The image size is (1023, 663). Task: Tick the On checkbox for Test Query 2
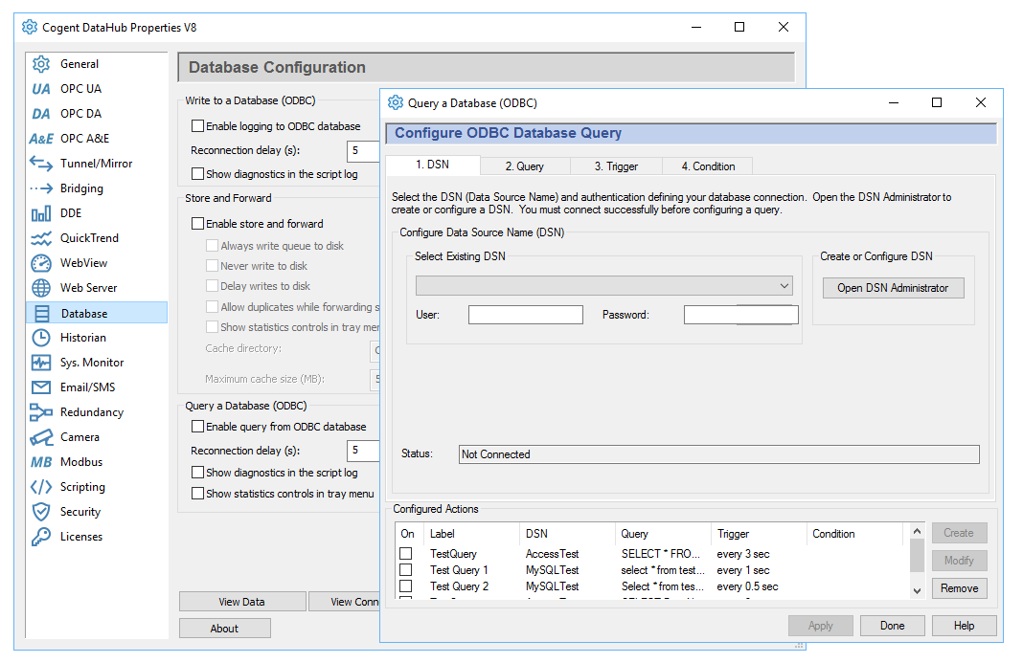406,586
